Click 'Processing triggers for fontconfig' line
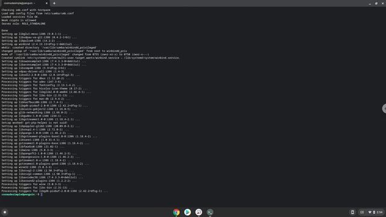This screenshot has height=217, width=386. pyautogui.click(x=42, y=85)
